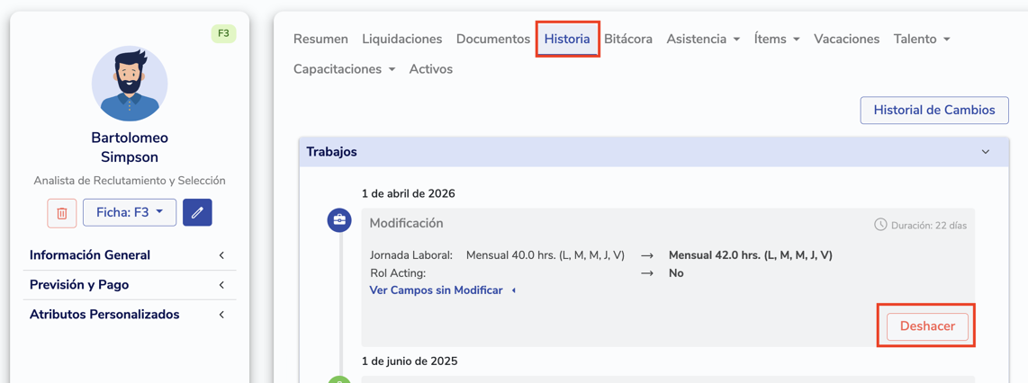Click the clock duration icon
This screenshot has width=1028, height=383.
[880, 225]
